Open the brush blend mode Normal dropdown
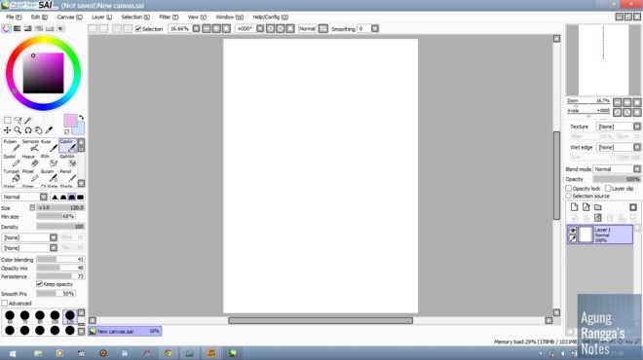643x360 pixels. [24, 197]
